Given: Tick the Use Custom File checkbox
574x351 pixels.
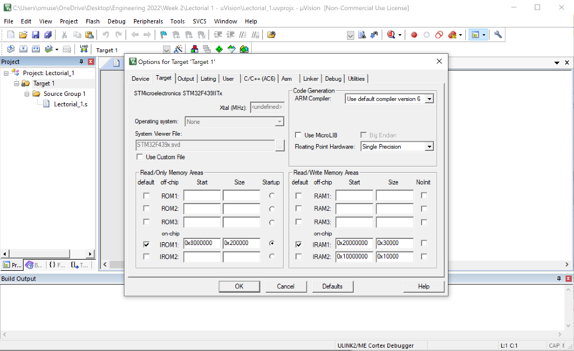Looking at the screenshot, I should [x=140, y=156].
